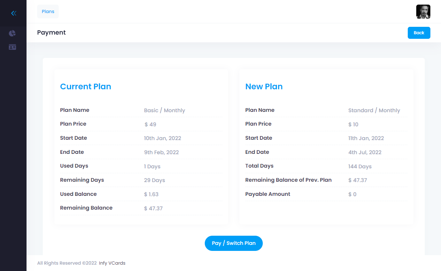
Task: Open the dashboard pie chart icon
Action: [x=12, y=33]
